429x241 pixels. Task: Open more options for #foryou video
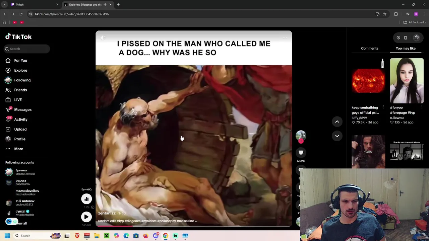422,107
